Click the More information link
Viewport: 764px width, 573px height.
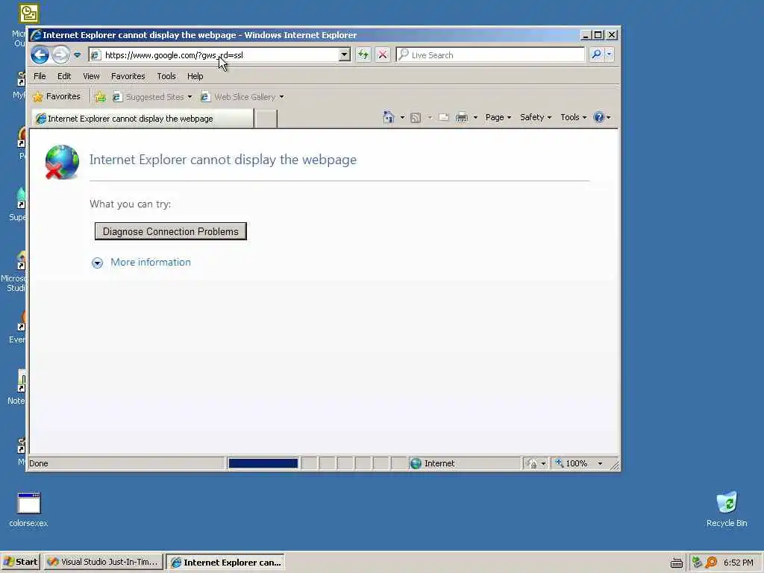click(x=151, y=262)
